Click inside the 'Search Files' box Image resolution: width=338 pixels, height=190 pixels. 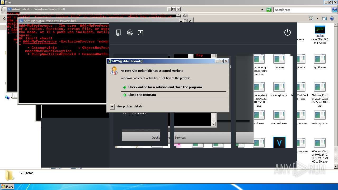point(302,10)
